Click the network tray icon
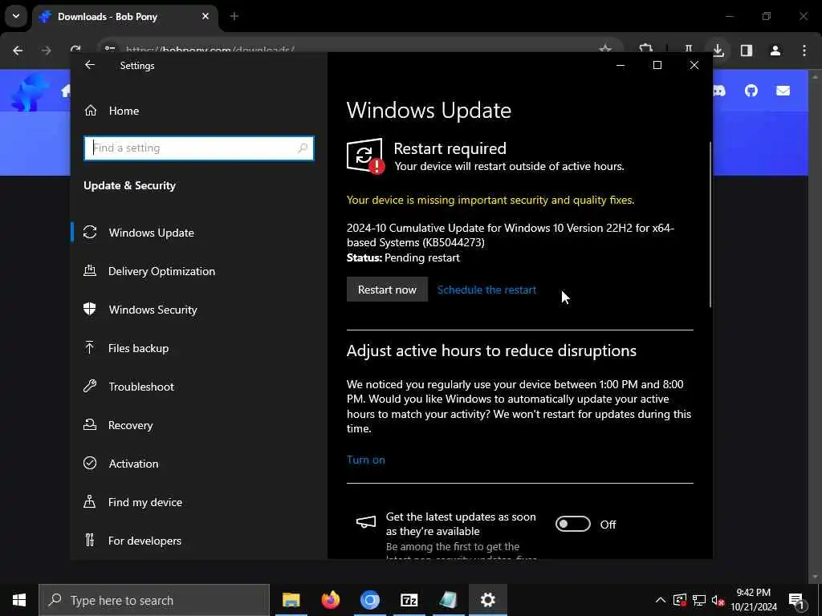Image resolution: width=822 pixels, height=616 pixels. (699, 600)
